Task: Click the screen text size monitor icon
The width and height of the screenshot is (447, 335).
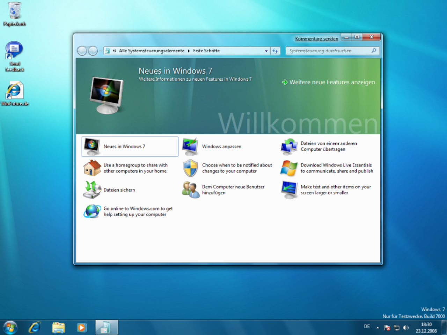Action: tap(289, 190)
